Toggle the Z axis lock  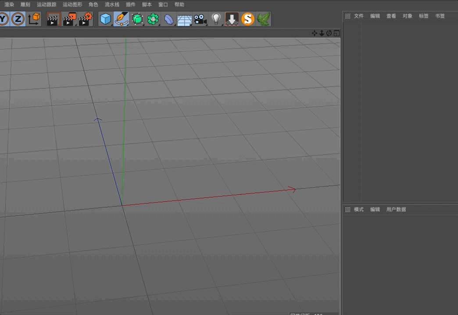[x=18, y=19]
